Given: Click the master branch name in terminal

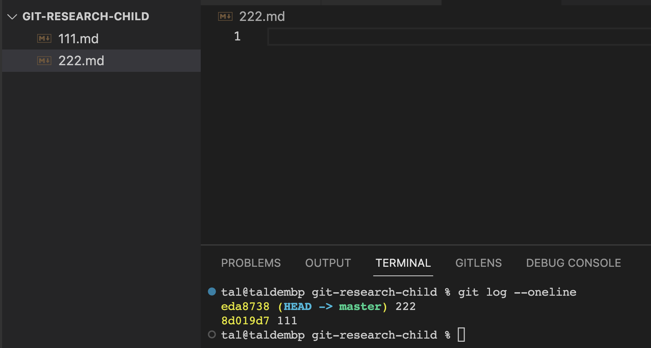Looking at the screenshot, I should point(360,307).
